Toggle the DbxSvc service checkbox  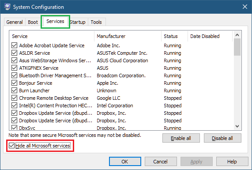pos(14,128)
